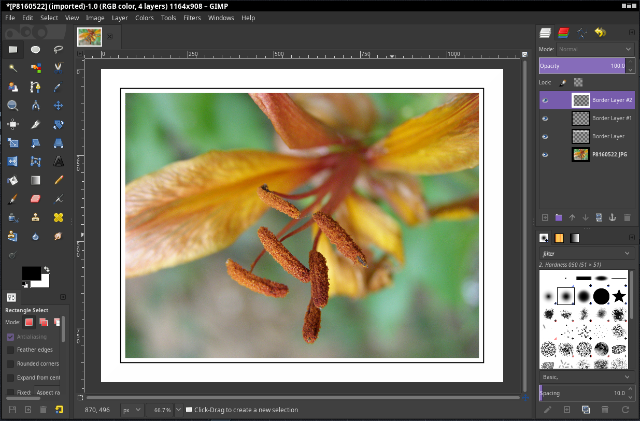Switch to the Patterns tab
The image size is (640, 421).
point(559,238)
